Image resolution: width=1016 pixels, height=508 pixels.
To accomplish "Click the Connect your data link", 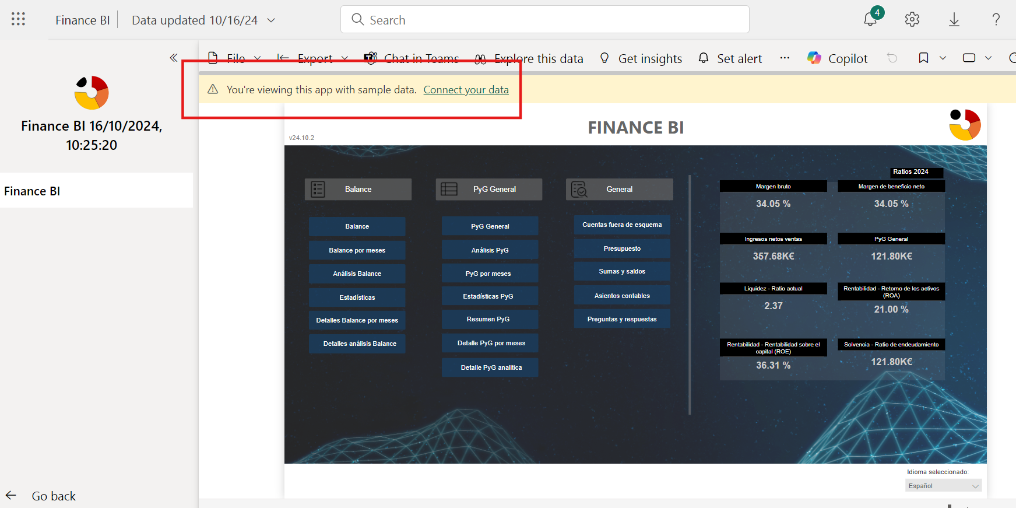I will pyautogui.click(x=466, y=89).
